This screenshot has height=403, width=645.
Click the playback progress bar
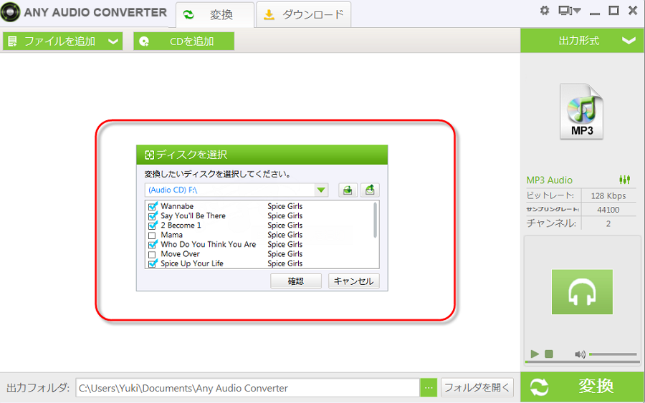pyautogui.click(x=582, y=362)
